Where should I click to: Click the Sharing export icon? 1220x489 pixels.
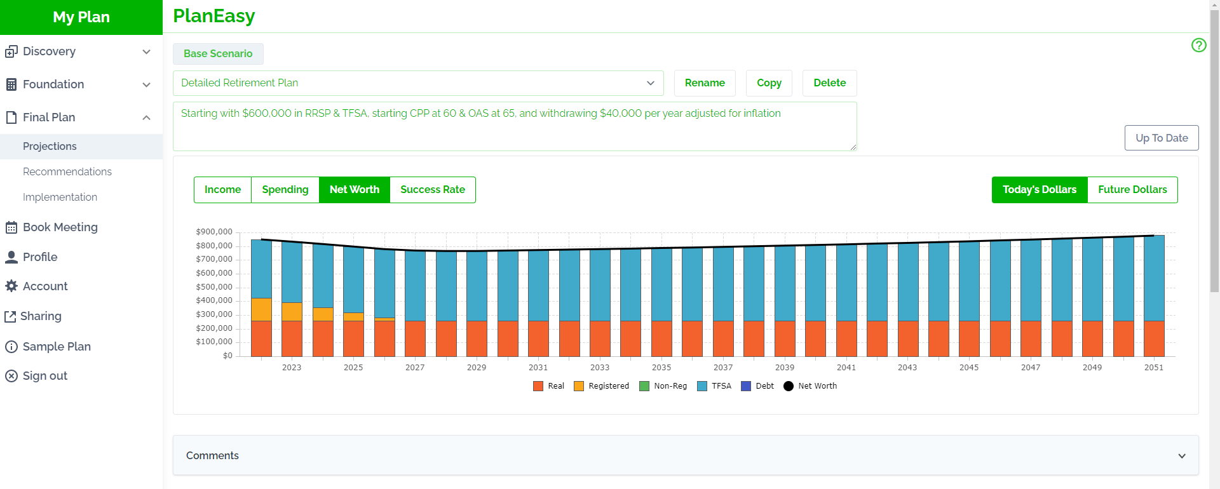coord(10,316)
